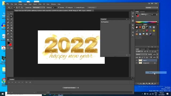Switch to the Channels tab
171x96 pixels.
[142, 49]
